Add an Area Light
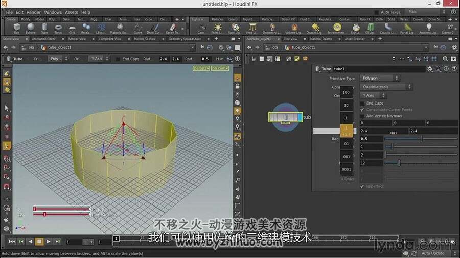 [x=251, y=29]
